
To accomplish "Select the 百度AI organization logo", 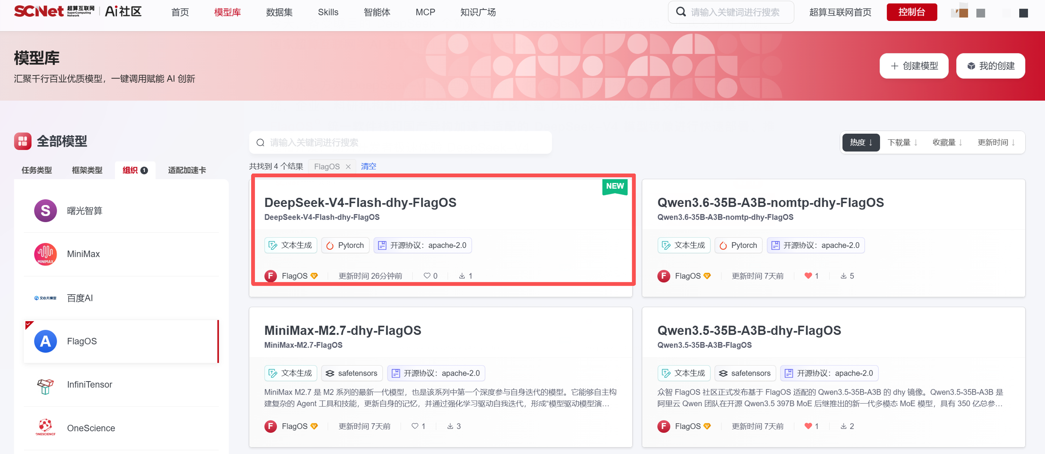I will coord(46,298).
